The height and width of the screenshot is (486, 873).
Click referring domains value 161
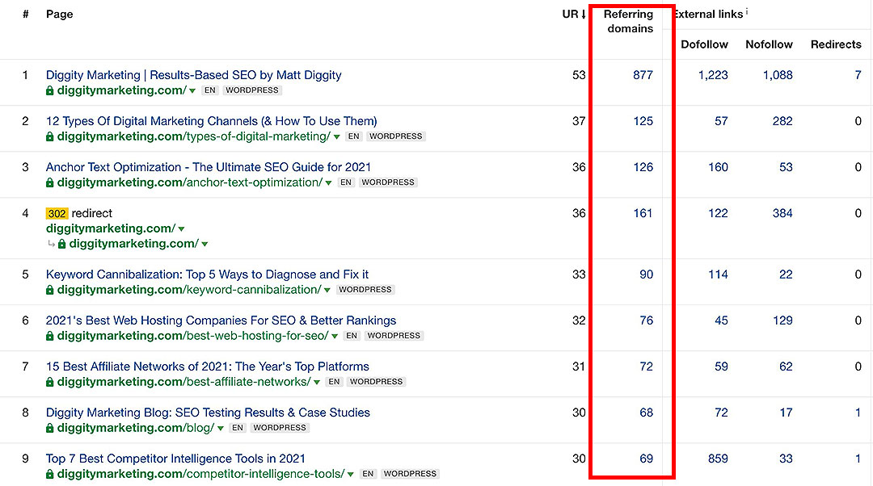[x=643, y=213]
